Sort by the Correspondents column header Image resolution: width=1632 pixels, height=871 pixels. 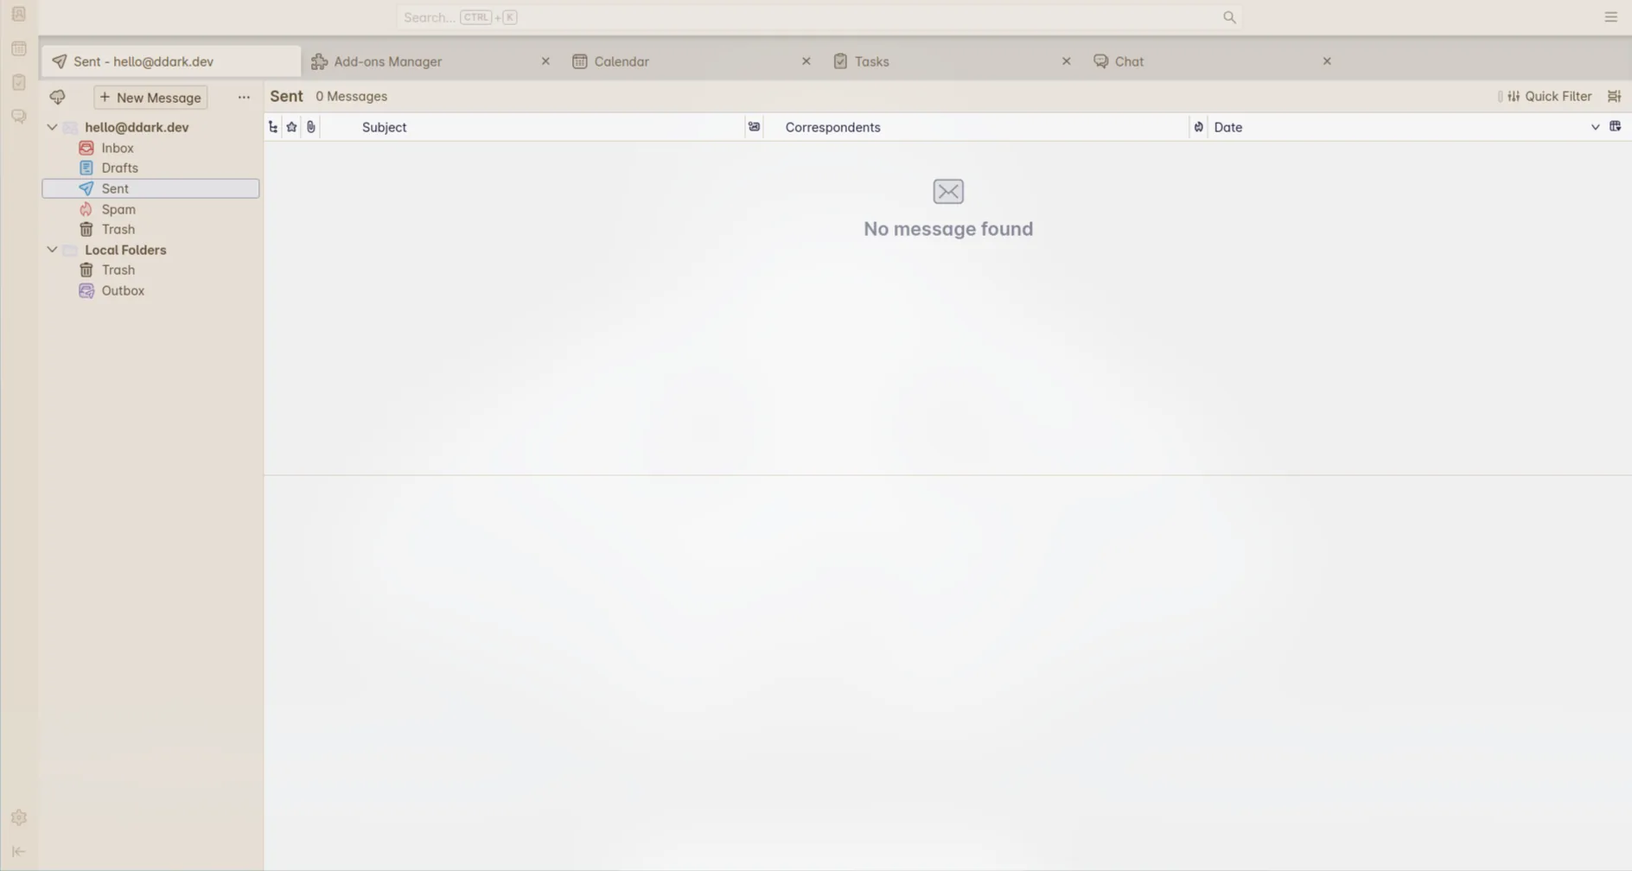tap(976, 127)
